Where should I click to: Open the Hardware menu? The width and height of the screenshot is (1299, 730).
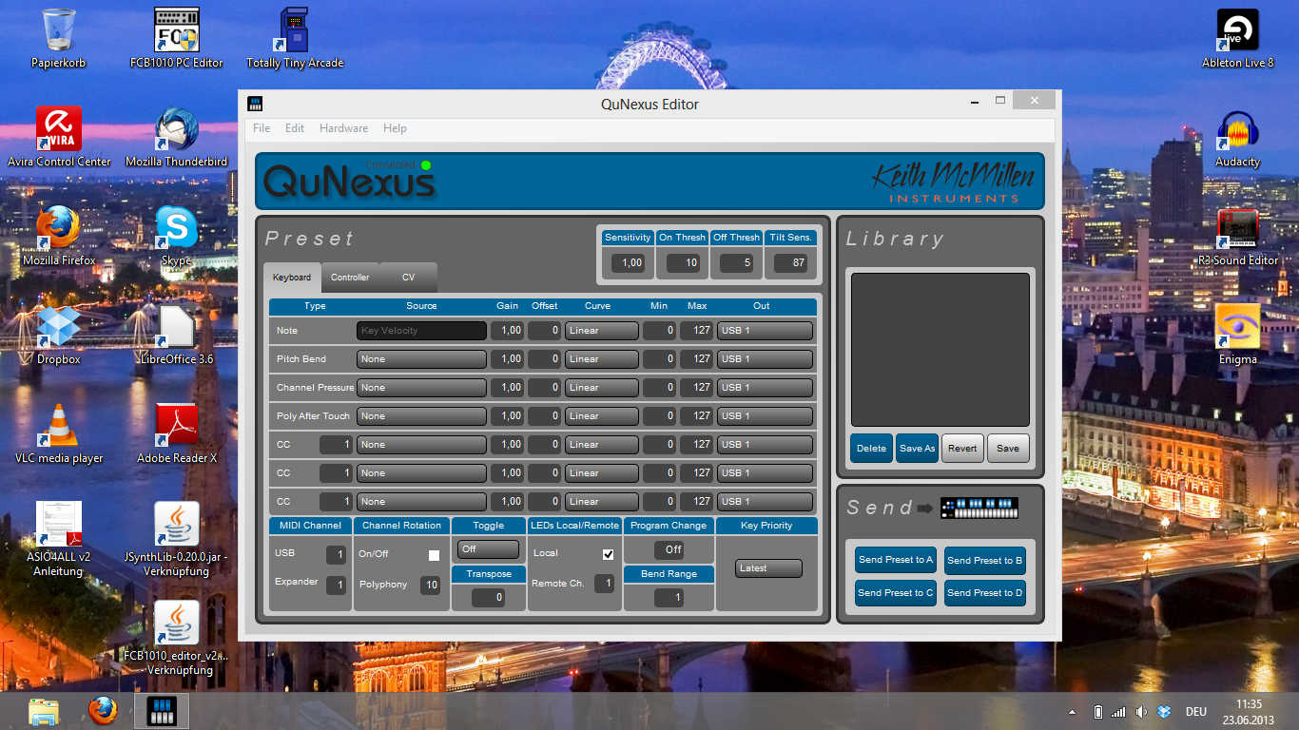[x=343, y=128]
